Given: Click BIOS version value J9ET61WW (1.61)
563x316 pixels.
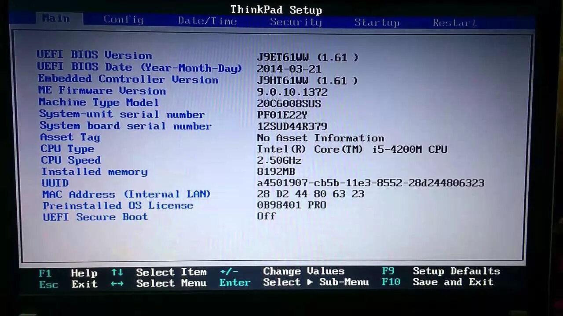Looking at the screenshot, I should [x=307, y=57].
